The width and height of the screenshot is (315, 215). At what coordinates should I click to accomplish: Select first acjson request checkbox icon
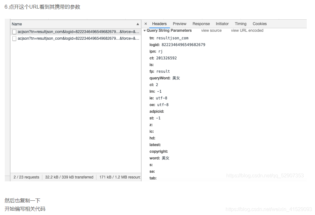pos(14,32)
